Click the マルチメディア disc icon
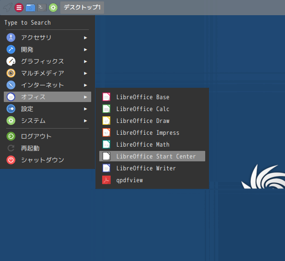Screen dimensions: 285x261 coord(11,73)
